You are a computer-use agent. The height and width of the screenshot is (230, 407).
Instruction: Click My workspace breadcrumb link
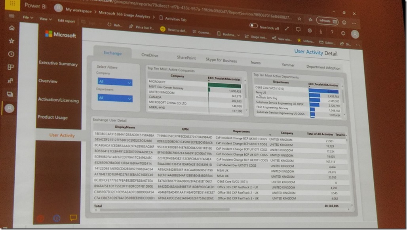(x=78, y=10)
